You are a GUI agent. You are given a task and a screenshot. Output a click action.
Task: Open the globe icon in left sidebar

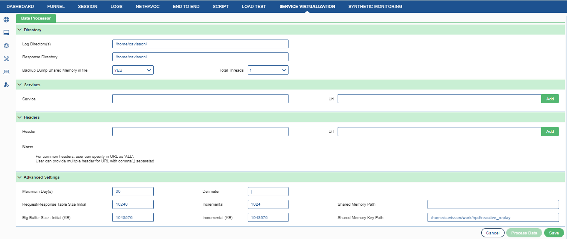tap(6, 19)
